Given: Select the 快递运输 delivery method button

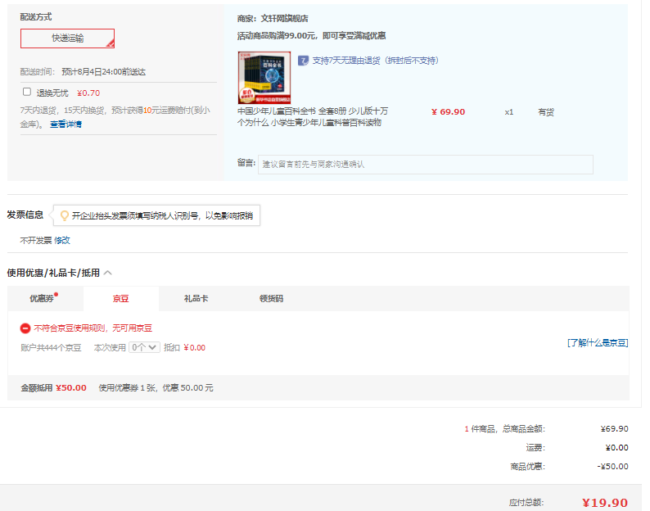Looking at the screenshot, I should (x=68, y=38).
